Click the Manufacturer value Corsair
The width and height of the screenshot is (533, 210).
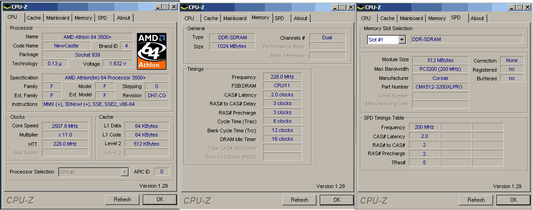441,79
